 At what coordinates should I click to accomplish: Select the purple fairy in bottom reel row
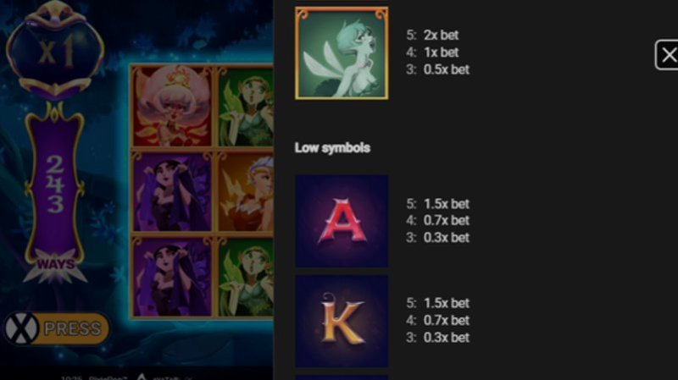pyautogui.click(x=172, y=277)
